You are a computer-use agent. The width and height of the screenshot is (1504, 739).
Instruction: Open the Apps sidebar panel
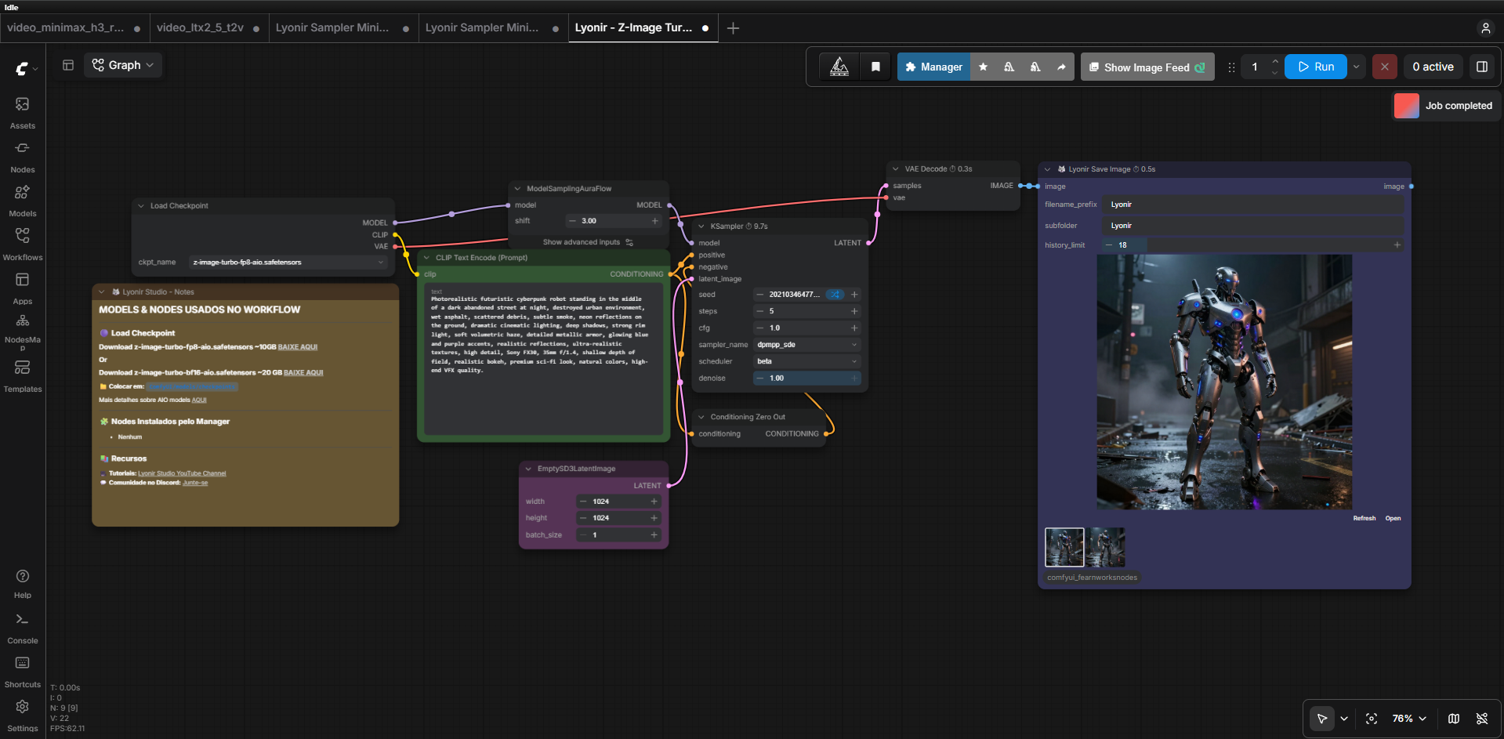tap(23, 288)
